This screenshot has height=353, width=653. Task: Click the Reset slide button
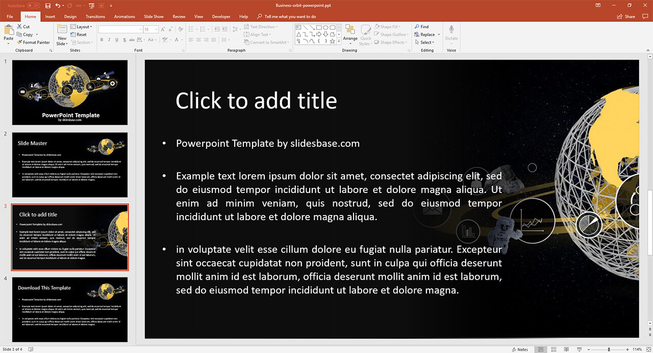(81, 35)
